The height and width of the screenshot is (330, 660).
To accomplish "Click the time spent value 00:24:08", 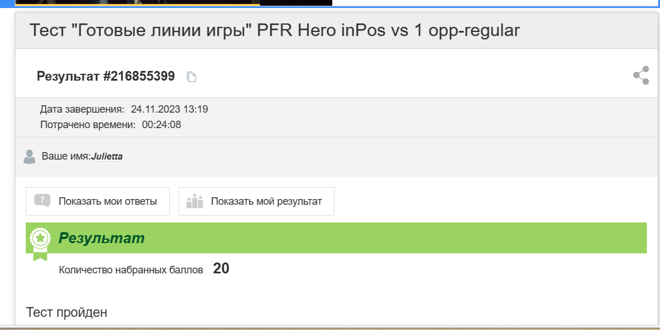I will pyautogui.click(x=162, y=125).
